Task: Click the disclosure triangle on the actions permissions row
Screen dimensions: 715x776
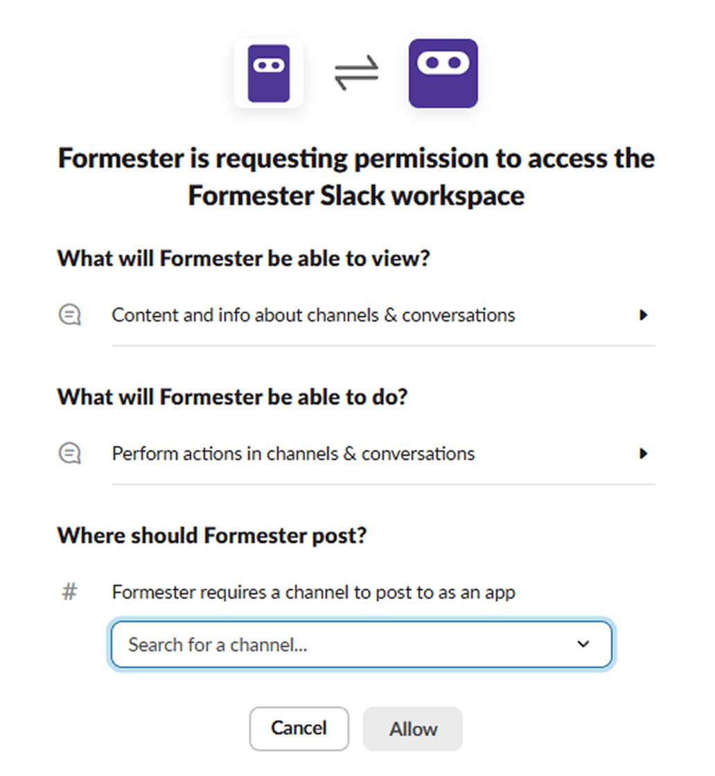Action: [x=644, y=453]
